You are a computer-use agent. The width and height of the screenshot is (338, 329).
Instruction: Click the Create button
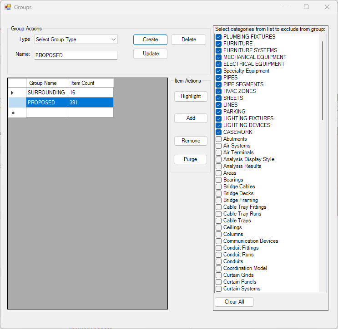point(150,39)
